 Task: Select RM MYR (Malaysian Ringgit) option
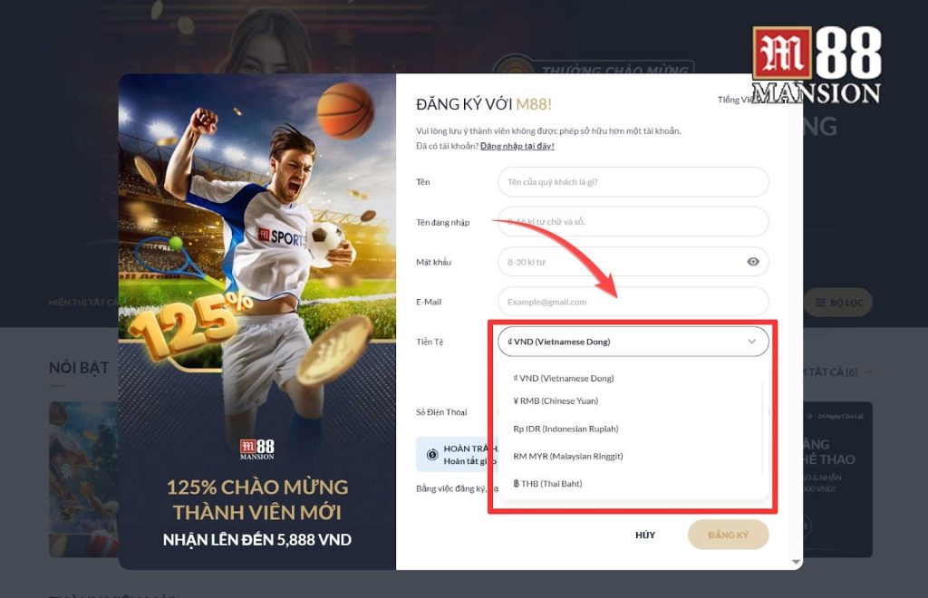[568, 456]
